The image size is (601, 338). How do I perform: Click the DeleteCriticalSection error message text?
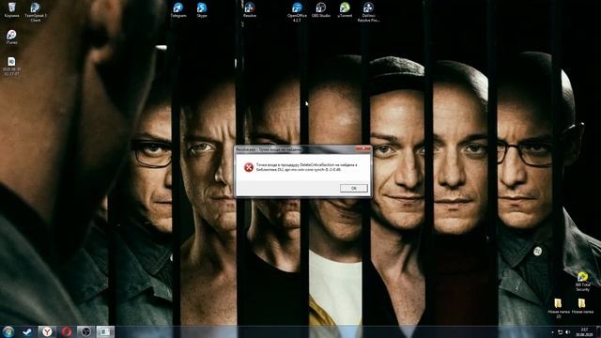pyautogui.click(x=307, y=167)
